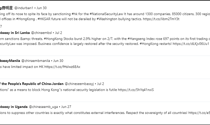Click the #hk hashtag in first tweet

point(75,14)
